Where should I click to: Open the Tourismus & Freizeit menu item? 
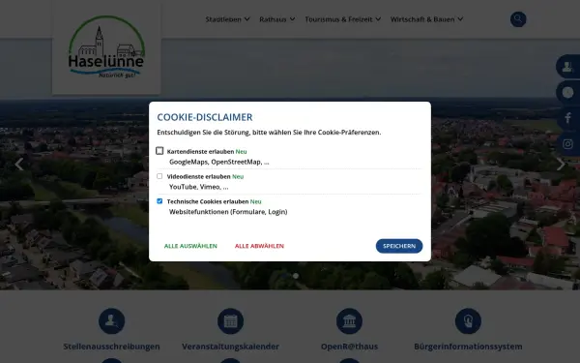(x=338, y=19)
